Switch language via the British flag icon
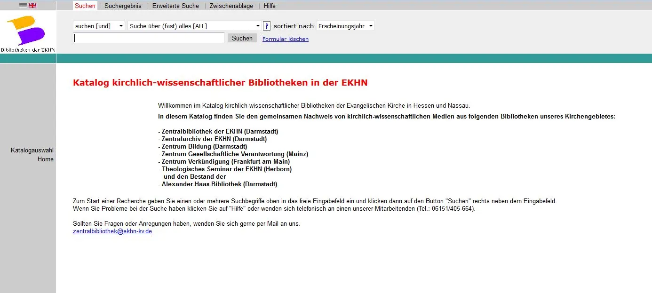Screen dimensions: 652x293 pos(32,6)
